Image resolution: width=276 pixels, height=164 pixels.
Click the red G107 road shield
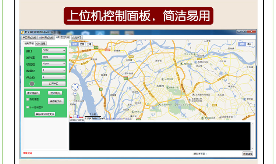[107, 50]
